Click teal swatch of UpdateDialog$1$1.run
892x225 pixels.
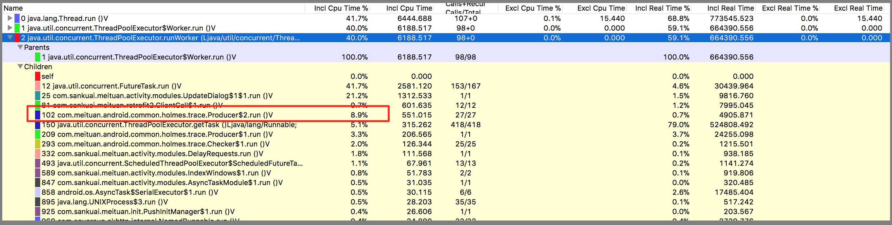click(37, 96)
